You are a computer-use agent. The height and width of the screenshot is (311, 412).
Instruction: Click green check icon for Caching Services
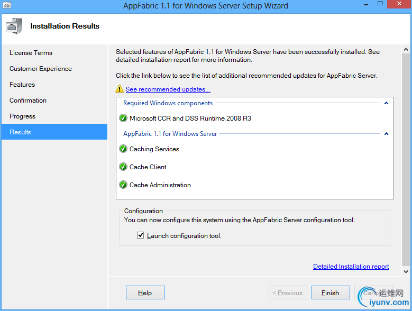(123, 149)
